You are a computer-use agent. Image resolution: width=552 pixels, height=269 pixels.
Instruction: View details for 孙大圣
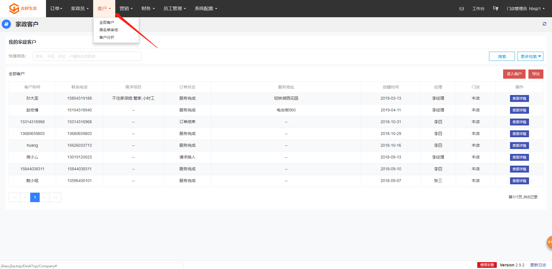519,98
